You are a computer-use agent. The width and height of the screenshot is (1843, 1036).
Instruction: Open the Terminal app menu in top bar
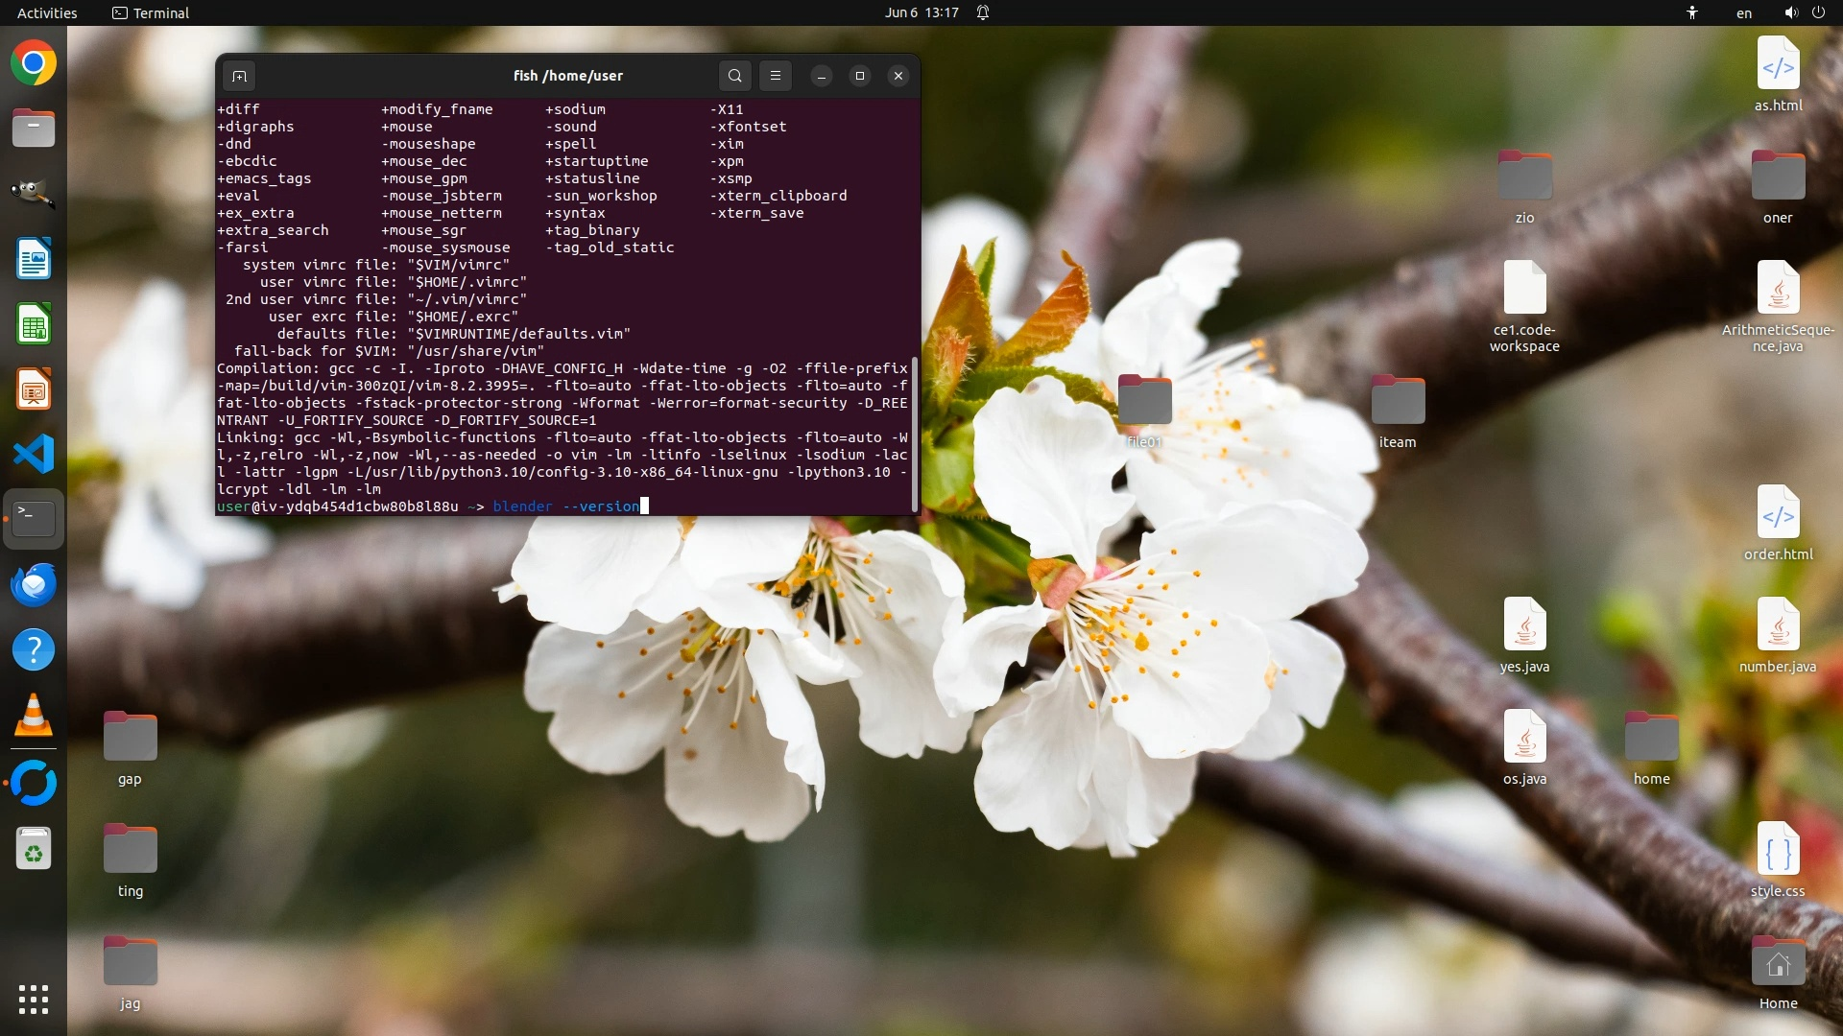click(x=151, y=12)
